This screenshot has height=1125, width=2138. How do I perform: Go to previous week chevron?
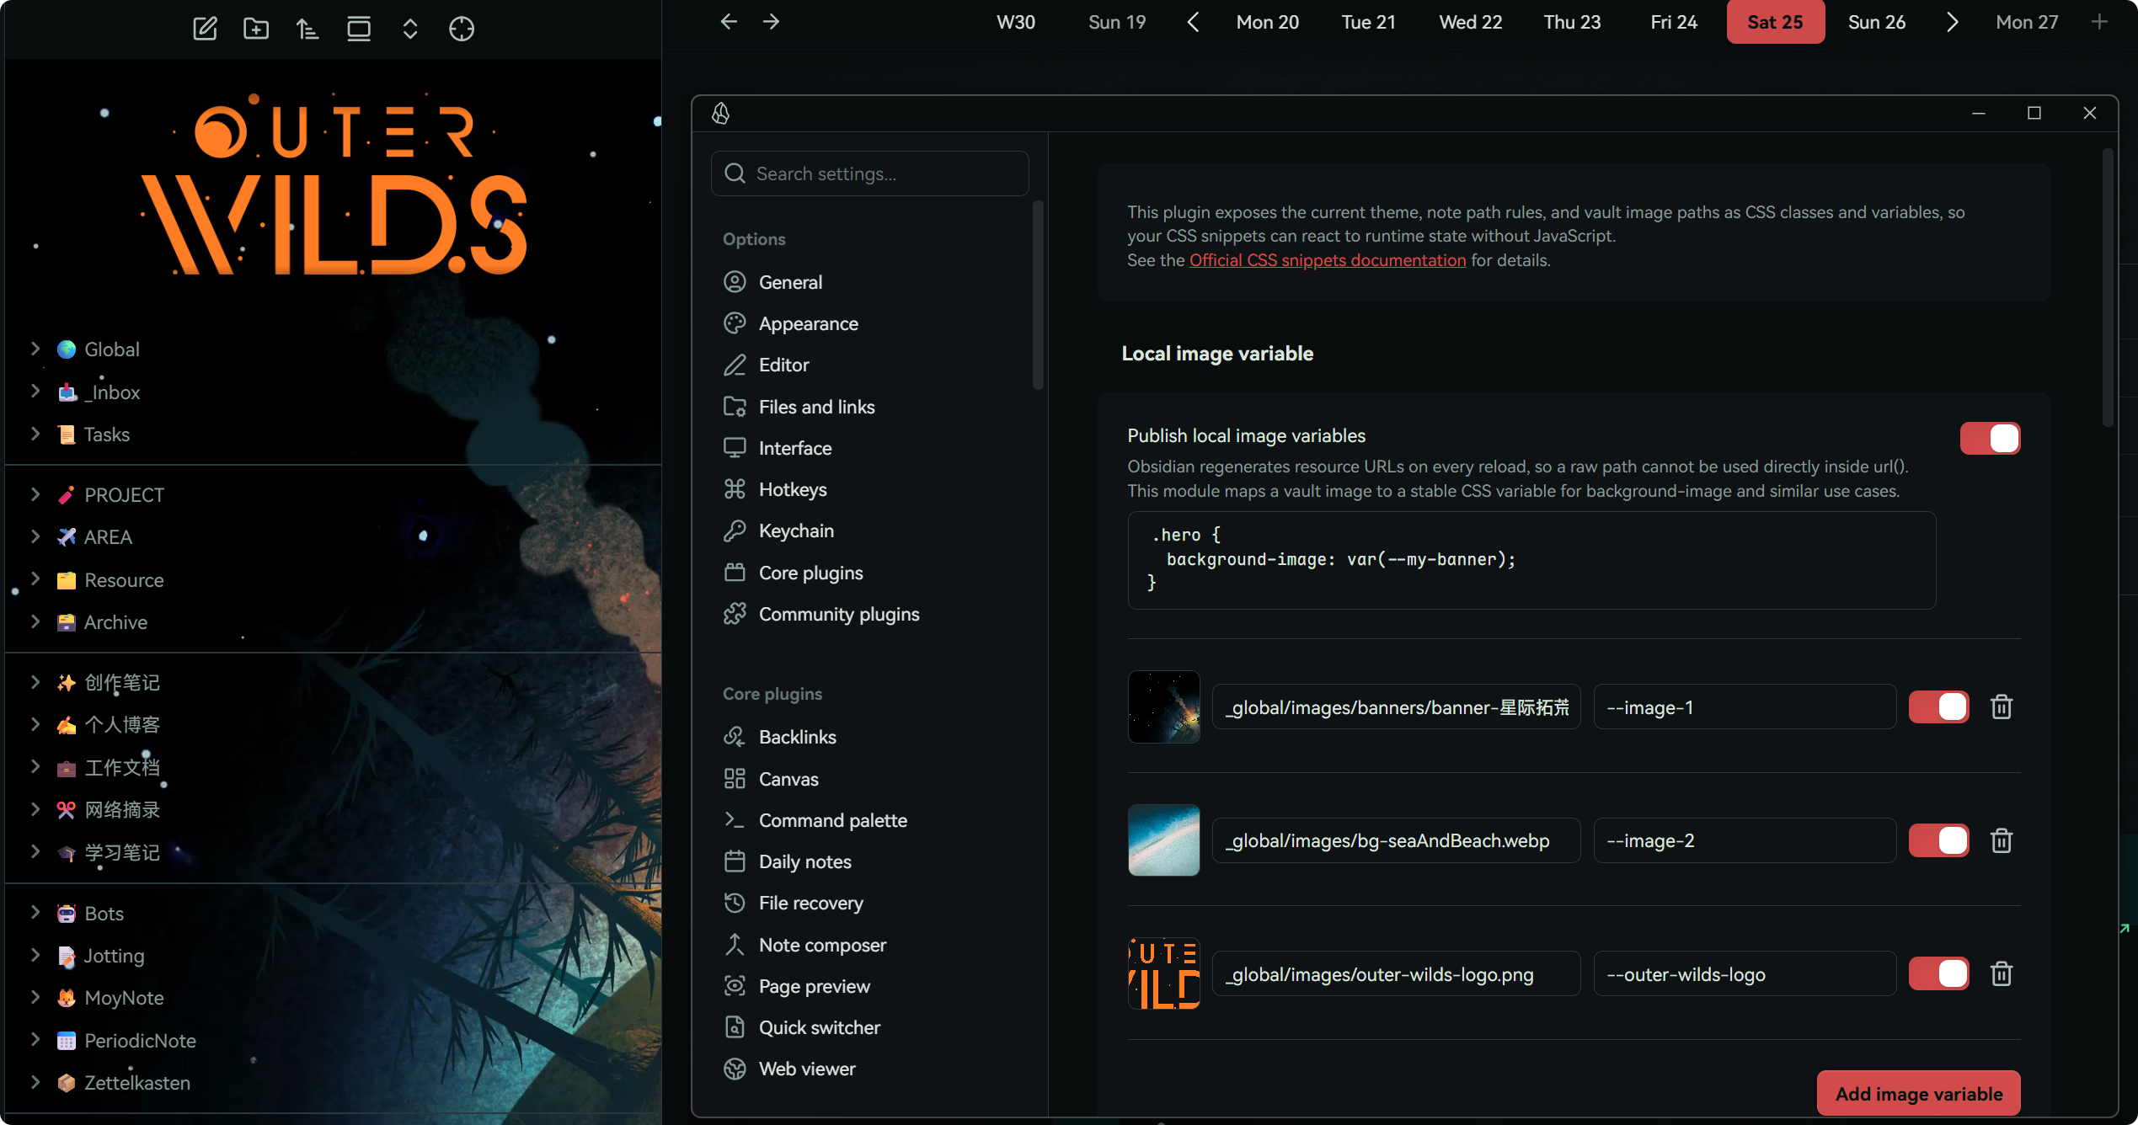1193,22
